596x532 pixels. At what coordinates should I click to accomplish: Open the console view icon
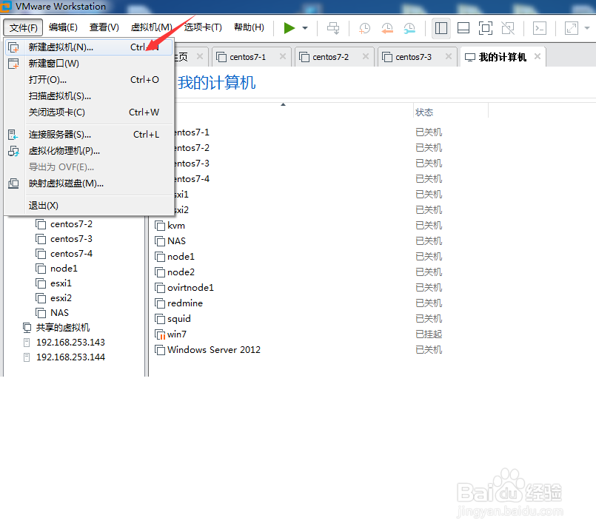coord(540,28)
